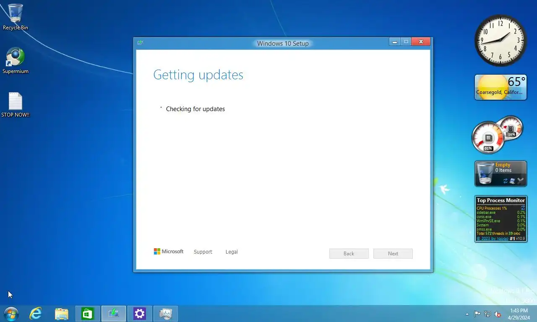Launch Internet Explorer from the taskbar
The image size is (537, 322).
pyautogui.click(x=36, y=314)
